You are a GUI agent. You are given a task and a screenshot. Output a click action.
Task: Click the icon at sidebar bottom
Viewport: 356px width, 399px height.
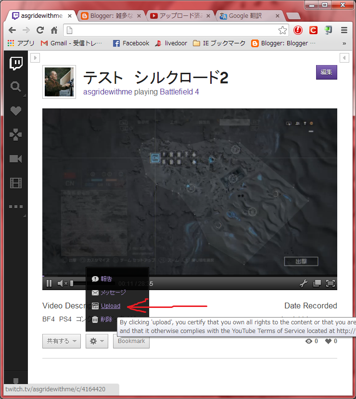coord(16,381)
